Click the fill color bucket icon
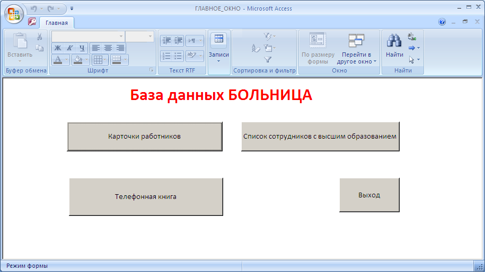Screen dimensions: 485x272 [78, 60]
